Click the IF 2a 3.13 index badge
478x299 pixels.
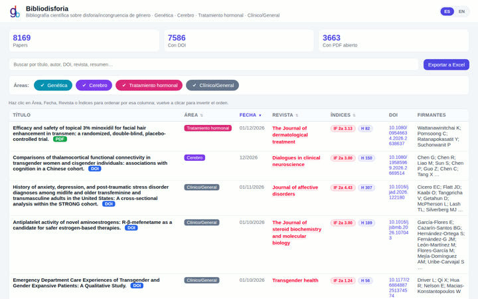(343, 128)
